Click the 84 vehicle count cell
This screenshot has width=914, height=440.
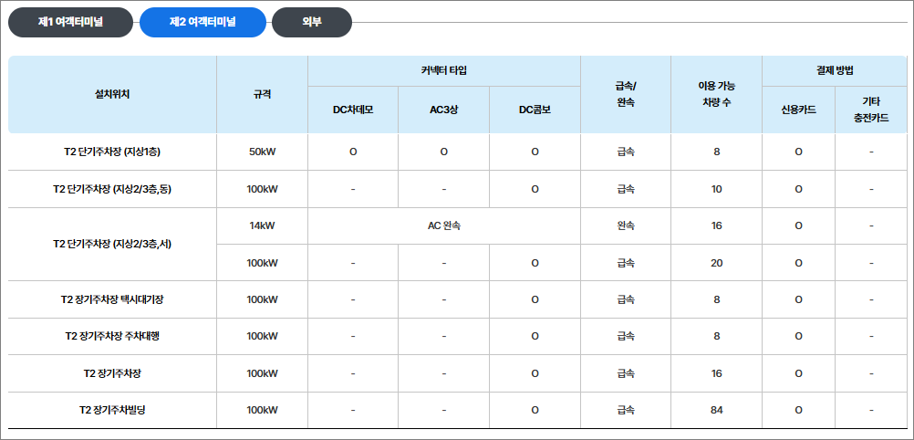716,410
